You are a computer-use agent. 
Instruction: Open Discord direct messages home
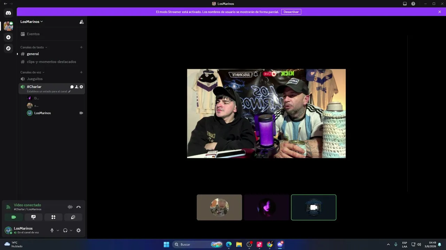click(x=8, y=13)
